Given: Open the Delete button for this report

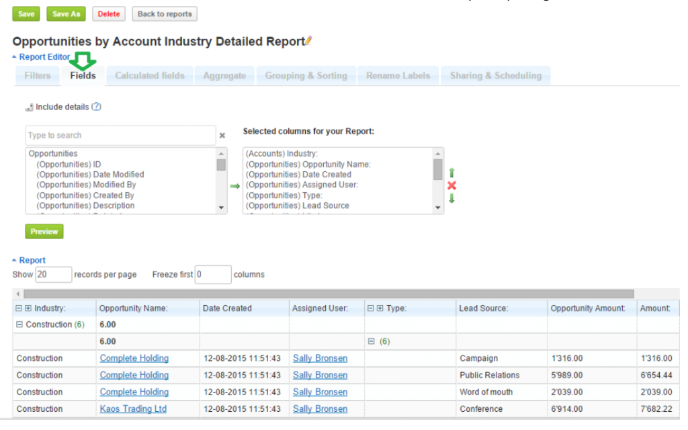Looking at the screenshot, I should click(x=108, y=13).
